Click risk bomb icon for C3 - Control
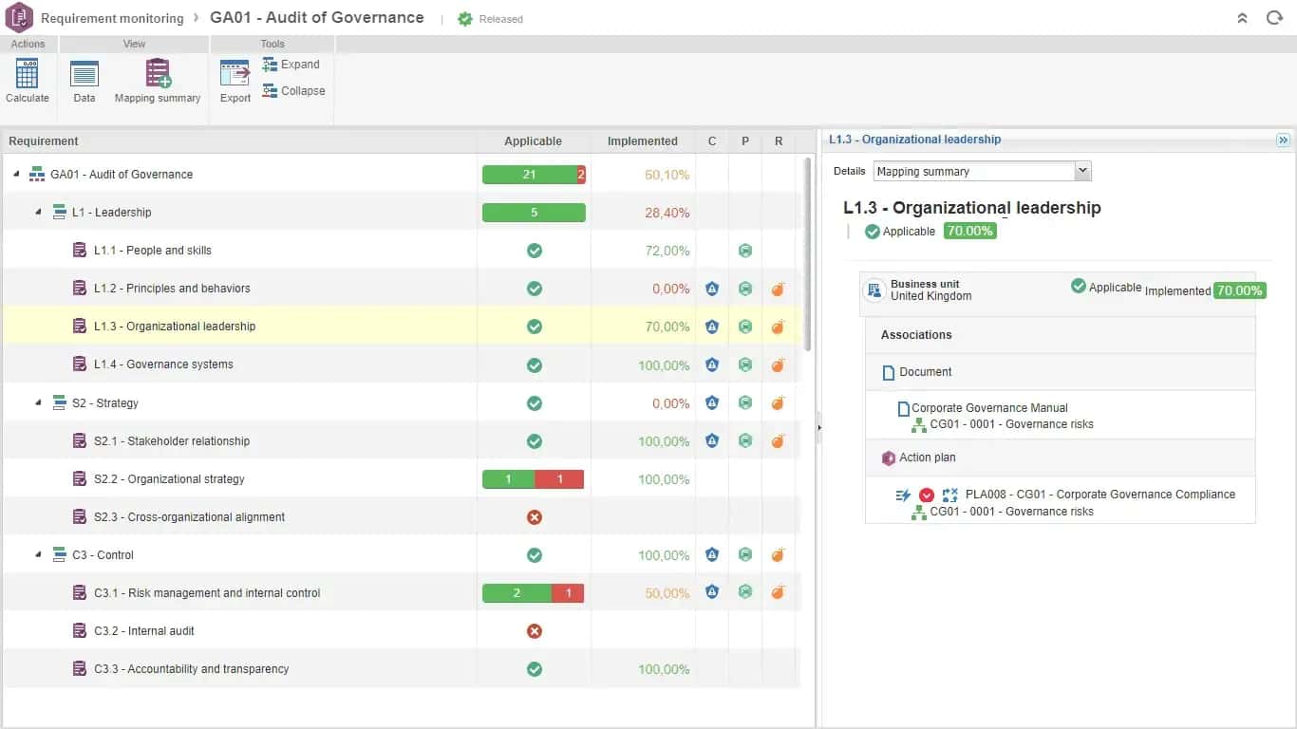The height and width of the screenshot is (729, 1297). click(x=778, y=554)
